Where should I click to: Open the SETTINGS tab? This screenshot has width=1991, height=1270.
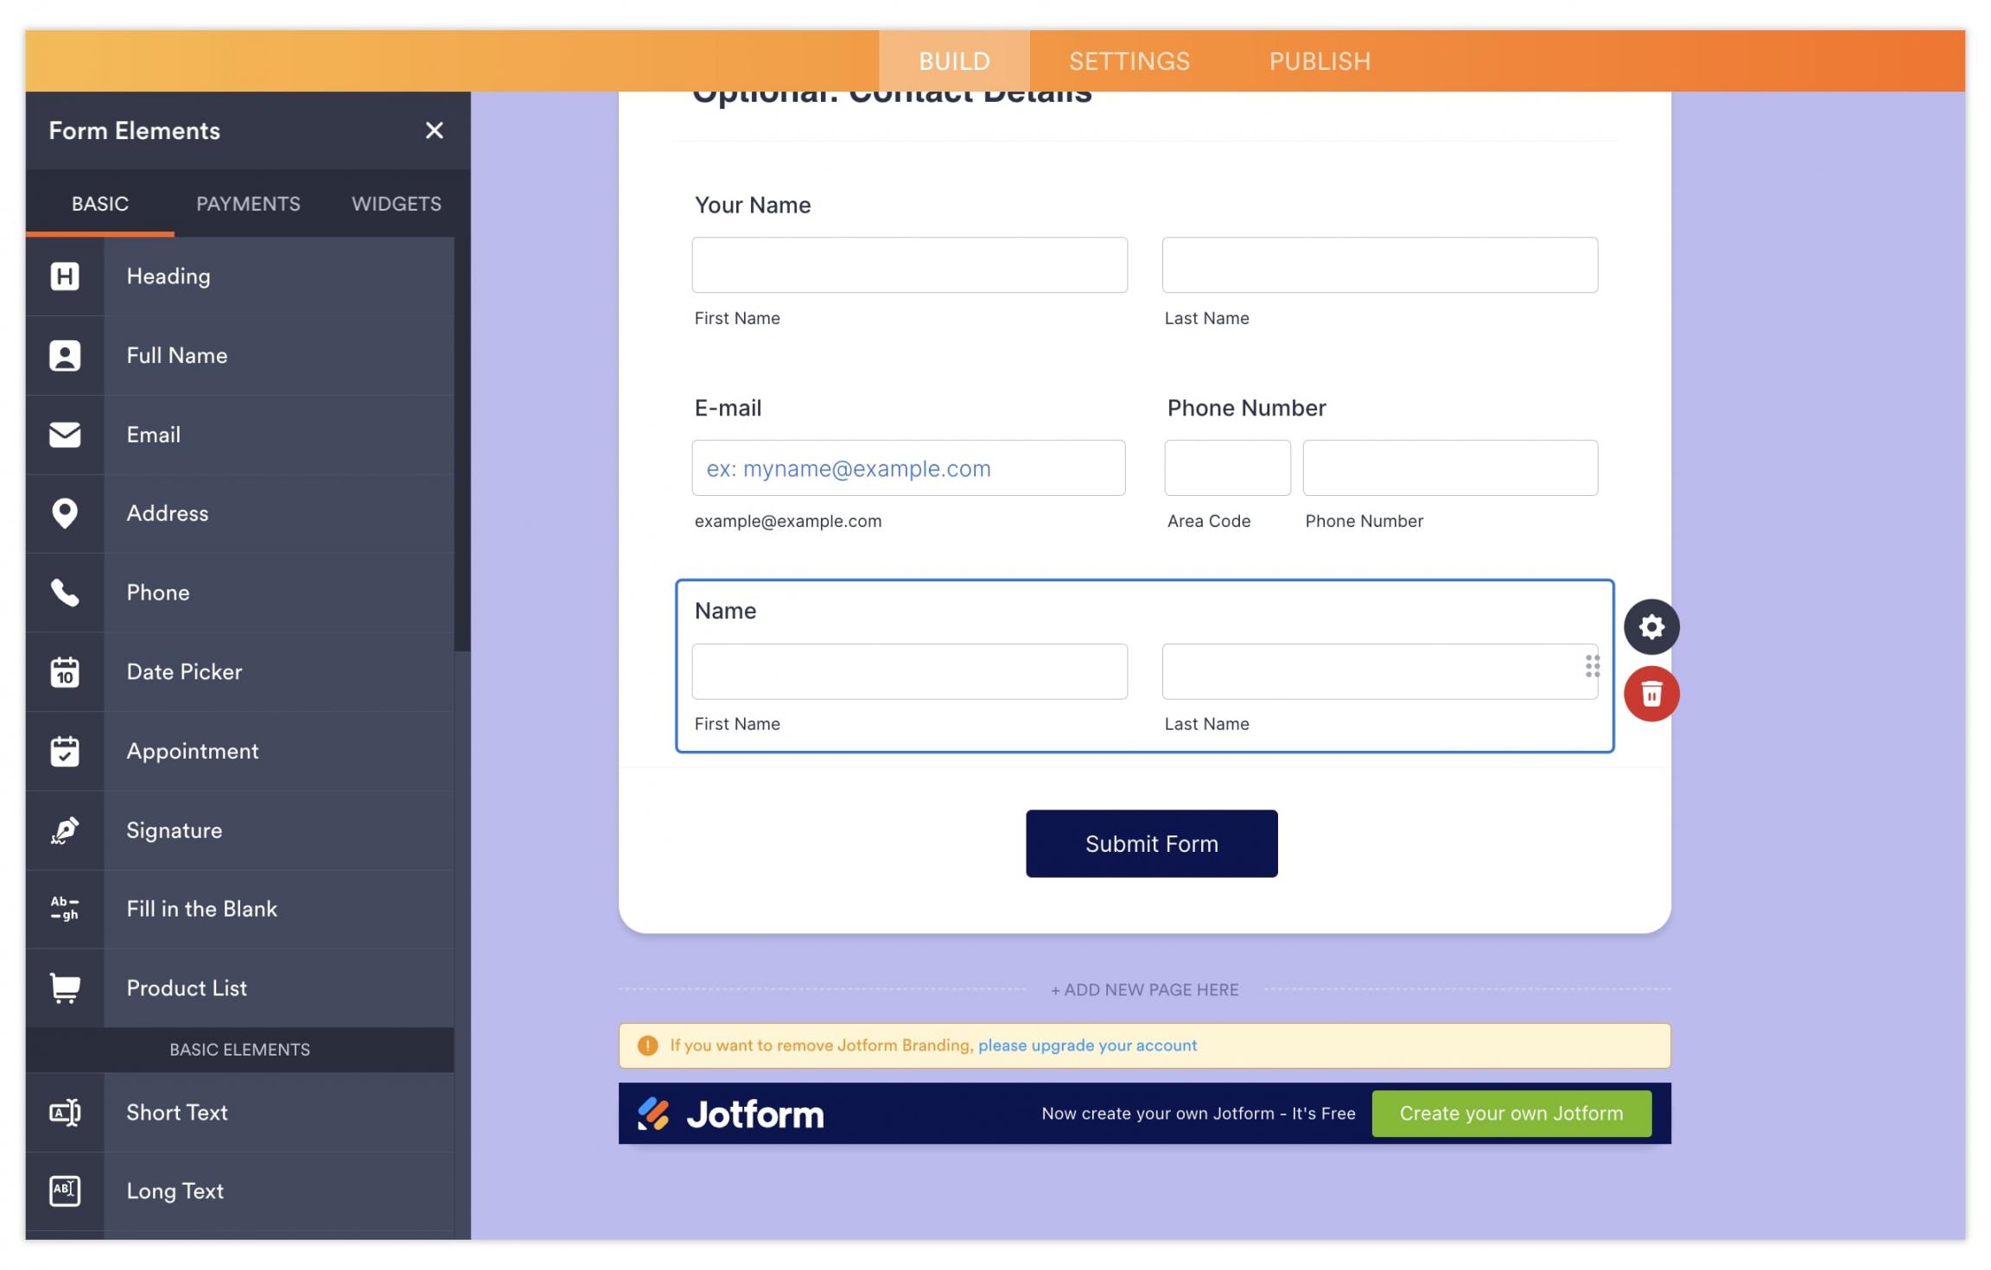1129,61
